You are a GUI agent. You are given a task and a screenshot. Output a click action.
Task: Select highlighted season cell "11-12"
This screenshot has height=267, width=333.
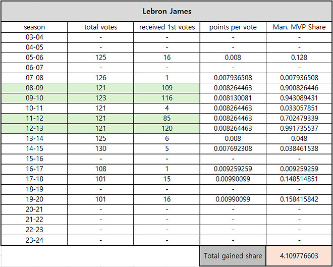coord(34,118)
